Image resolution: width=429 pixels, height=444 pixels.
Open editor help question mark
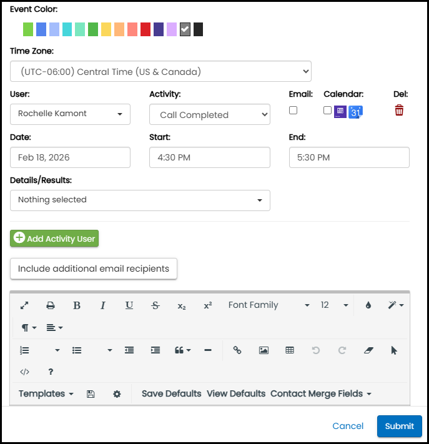(x=51, y=372)
